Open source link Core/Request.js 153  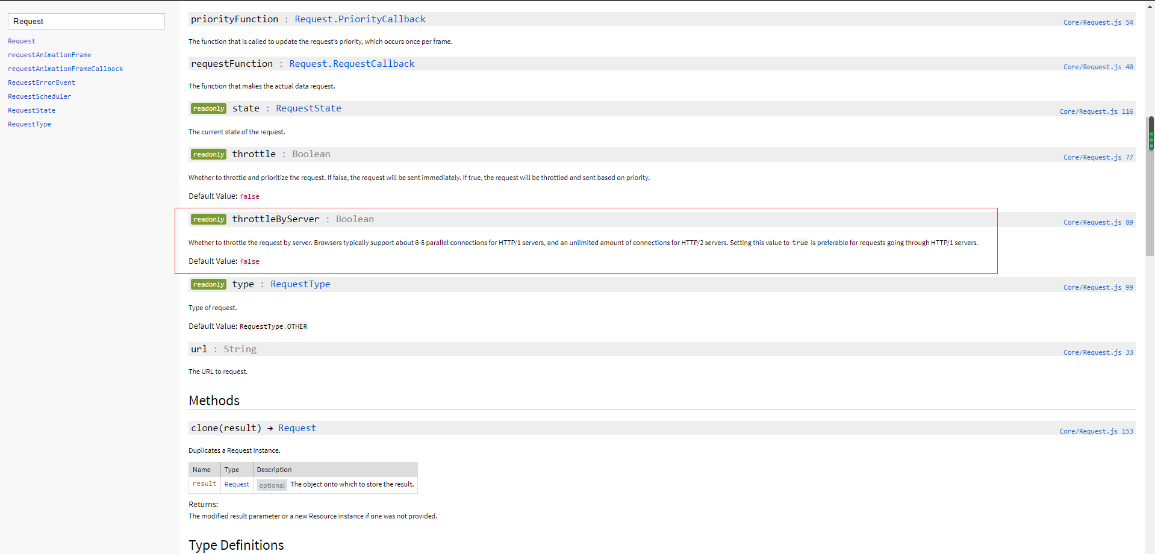click(x=1096, y=432)
